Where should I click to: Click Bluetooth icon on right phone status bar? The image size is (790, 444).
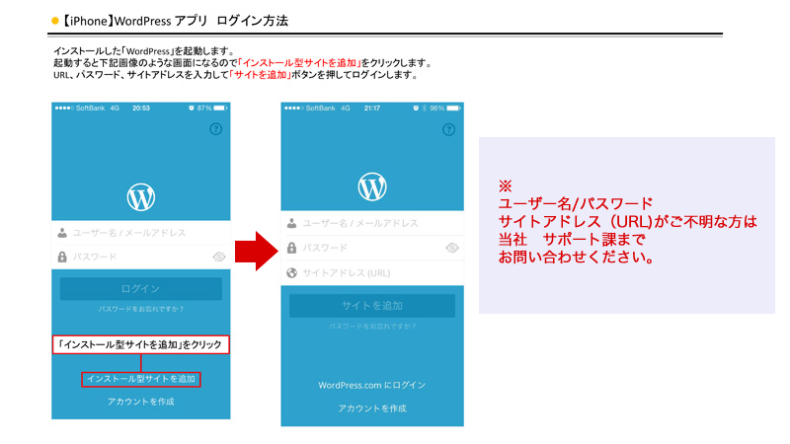(425, 109)
